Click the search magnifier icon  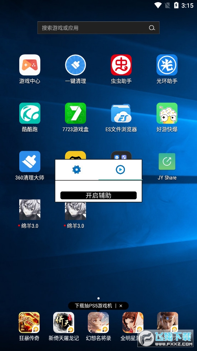tap(152, 28)
